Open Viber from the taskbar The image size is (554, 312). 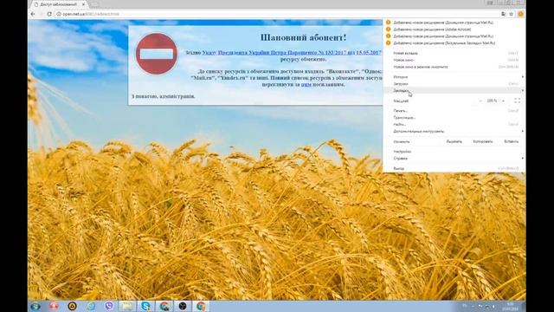[x=109, y=306]
